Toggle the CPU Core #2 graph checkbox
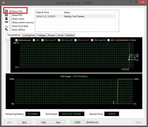Viewport: 148px width, 127px height. (x=59, y=40)
